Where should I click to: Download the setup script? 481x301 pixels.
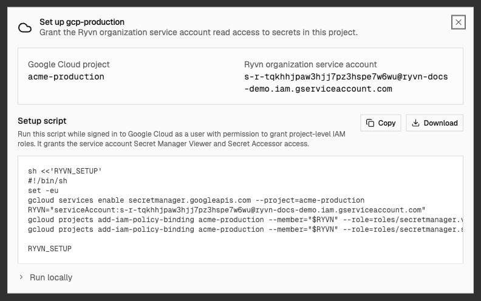[x=434, y=123]
